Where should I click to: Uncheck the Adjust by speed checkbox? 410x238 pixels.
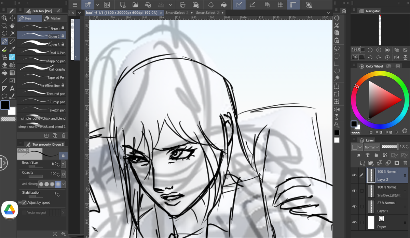coord(24,203)
